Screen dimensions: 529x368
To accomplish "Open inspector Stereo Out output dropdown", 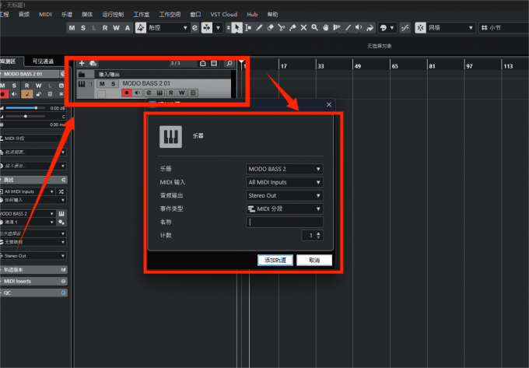I will [33, 256].
